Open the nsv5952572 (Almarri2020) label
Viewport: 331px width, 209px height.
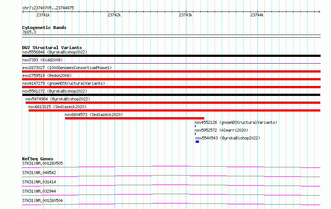221,130
